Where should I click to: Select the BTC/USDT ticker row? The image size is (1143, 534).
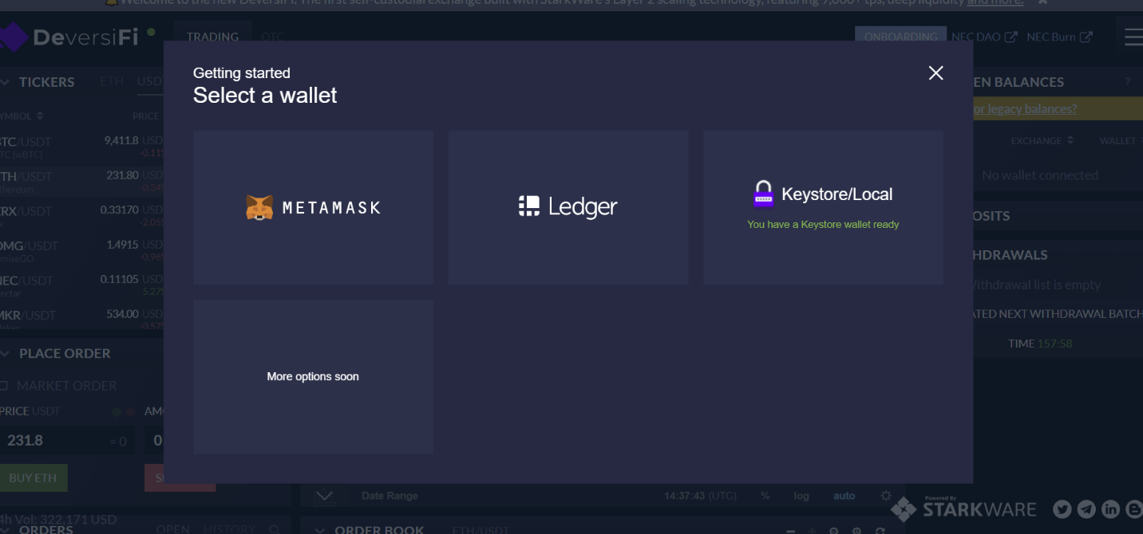(81, 146)
